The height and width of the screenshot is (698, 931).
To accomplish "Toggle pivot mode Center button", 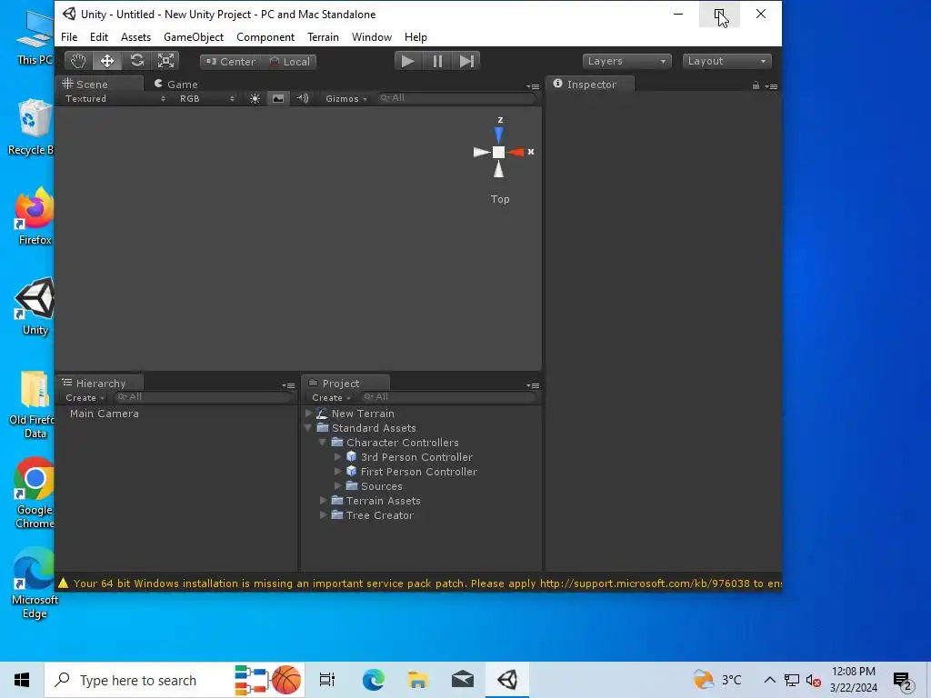I will coord(230,62).
